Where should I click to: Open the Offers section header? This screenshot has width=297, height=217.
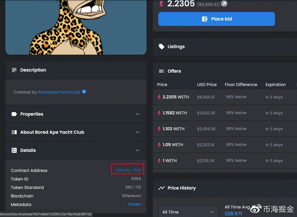(x=225, y=71)
